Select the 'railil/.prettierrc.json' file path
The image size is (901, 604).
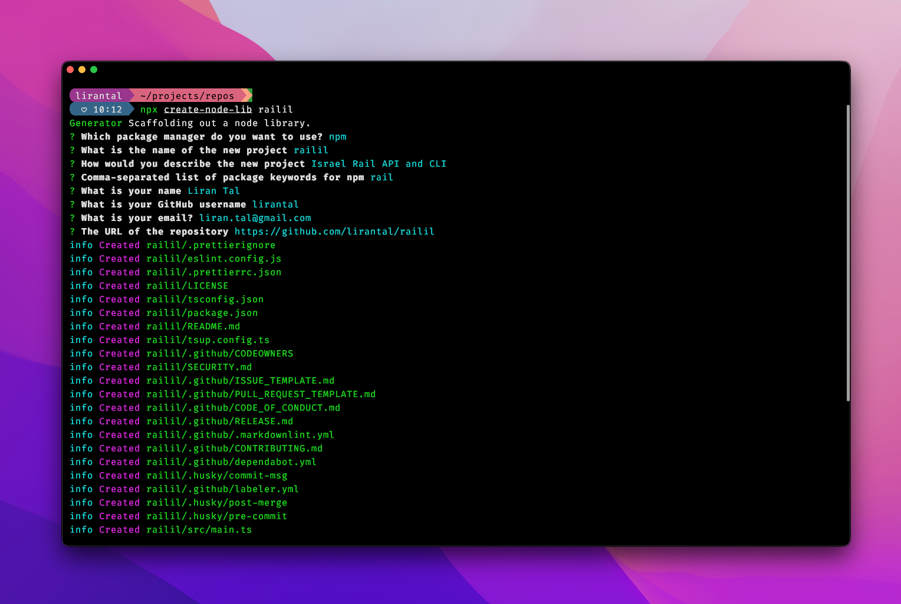tap(213, 272)
